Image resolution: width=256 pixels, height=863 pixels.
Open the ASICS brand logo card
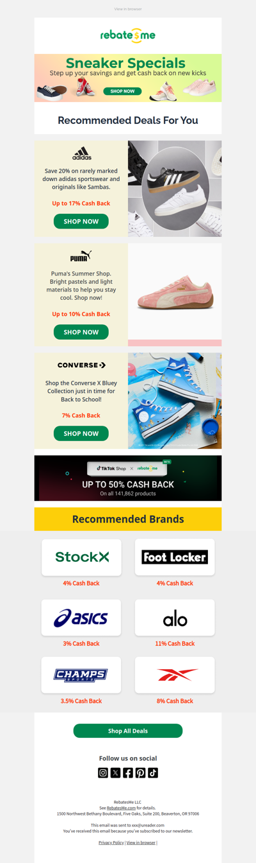click(x=82, y=618)
